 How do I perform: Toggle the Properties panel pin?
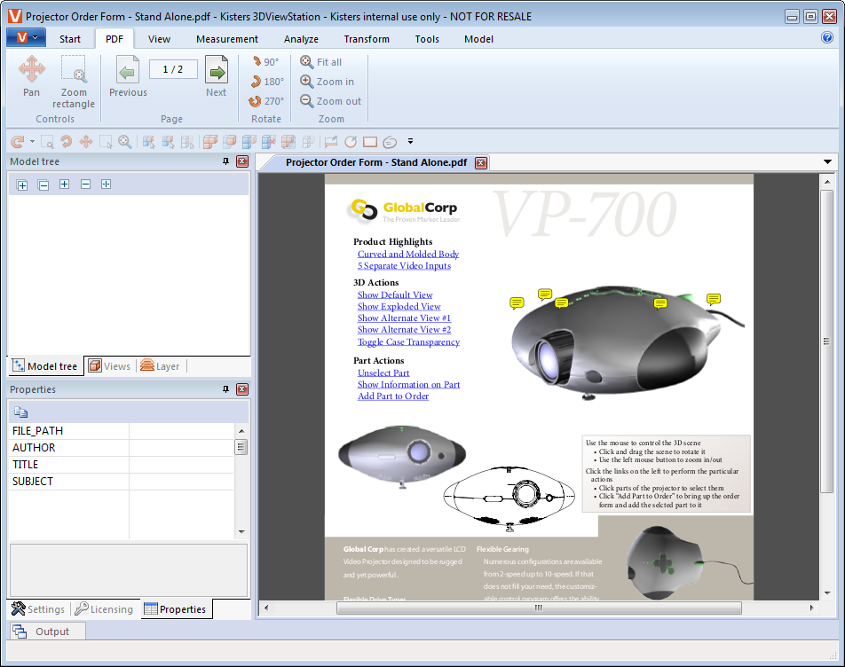[x=225, y=389]
